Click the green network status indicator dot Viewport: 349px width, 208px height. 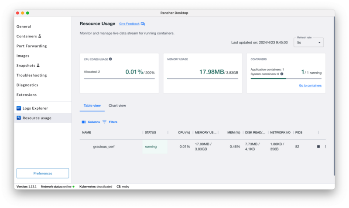click(x=73, y=187)
